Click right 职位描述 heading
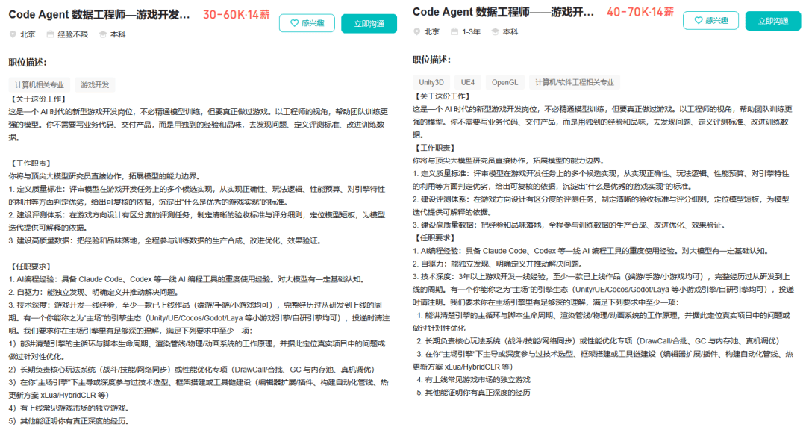This screenshot has width=806, height=436. point(432,60)
